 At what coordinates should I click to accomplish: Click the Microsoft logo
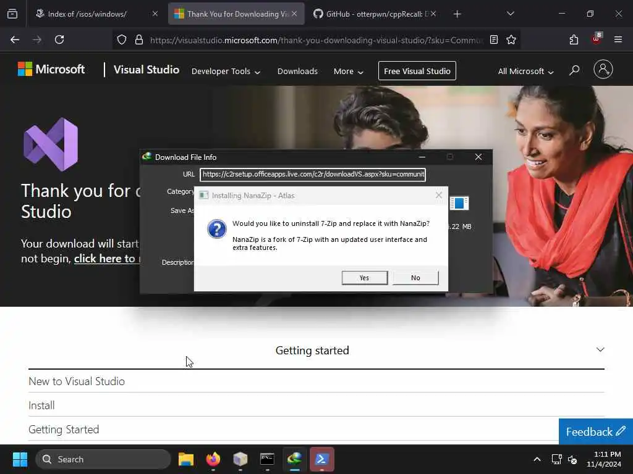pyautogui.click(x=51, y=69)
